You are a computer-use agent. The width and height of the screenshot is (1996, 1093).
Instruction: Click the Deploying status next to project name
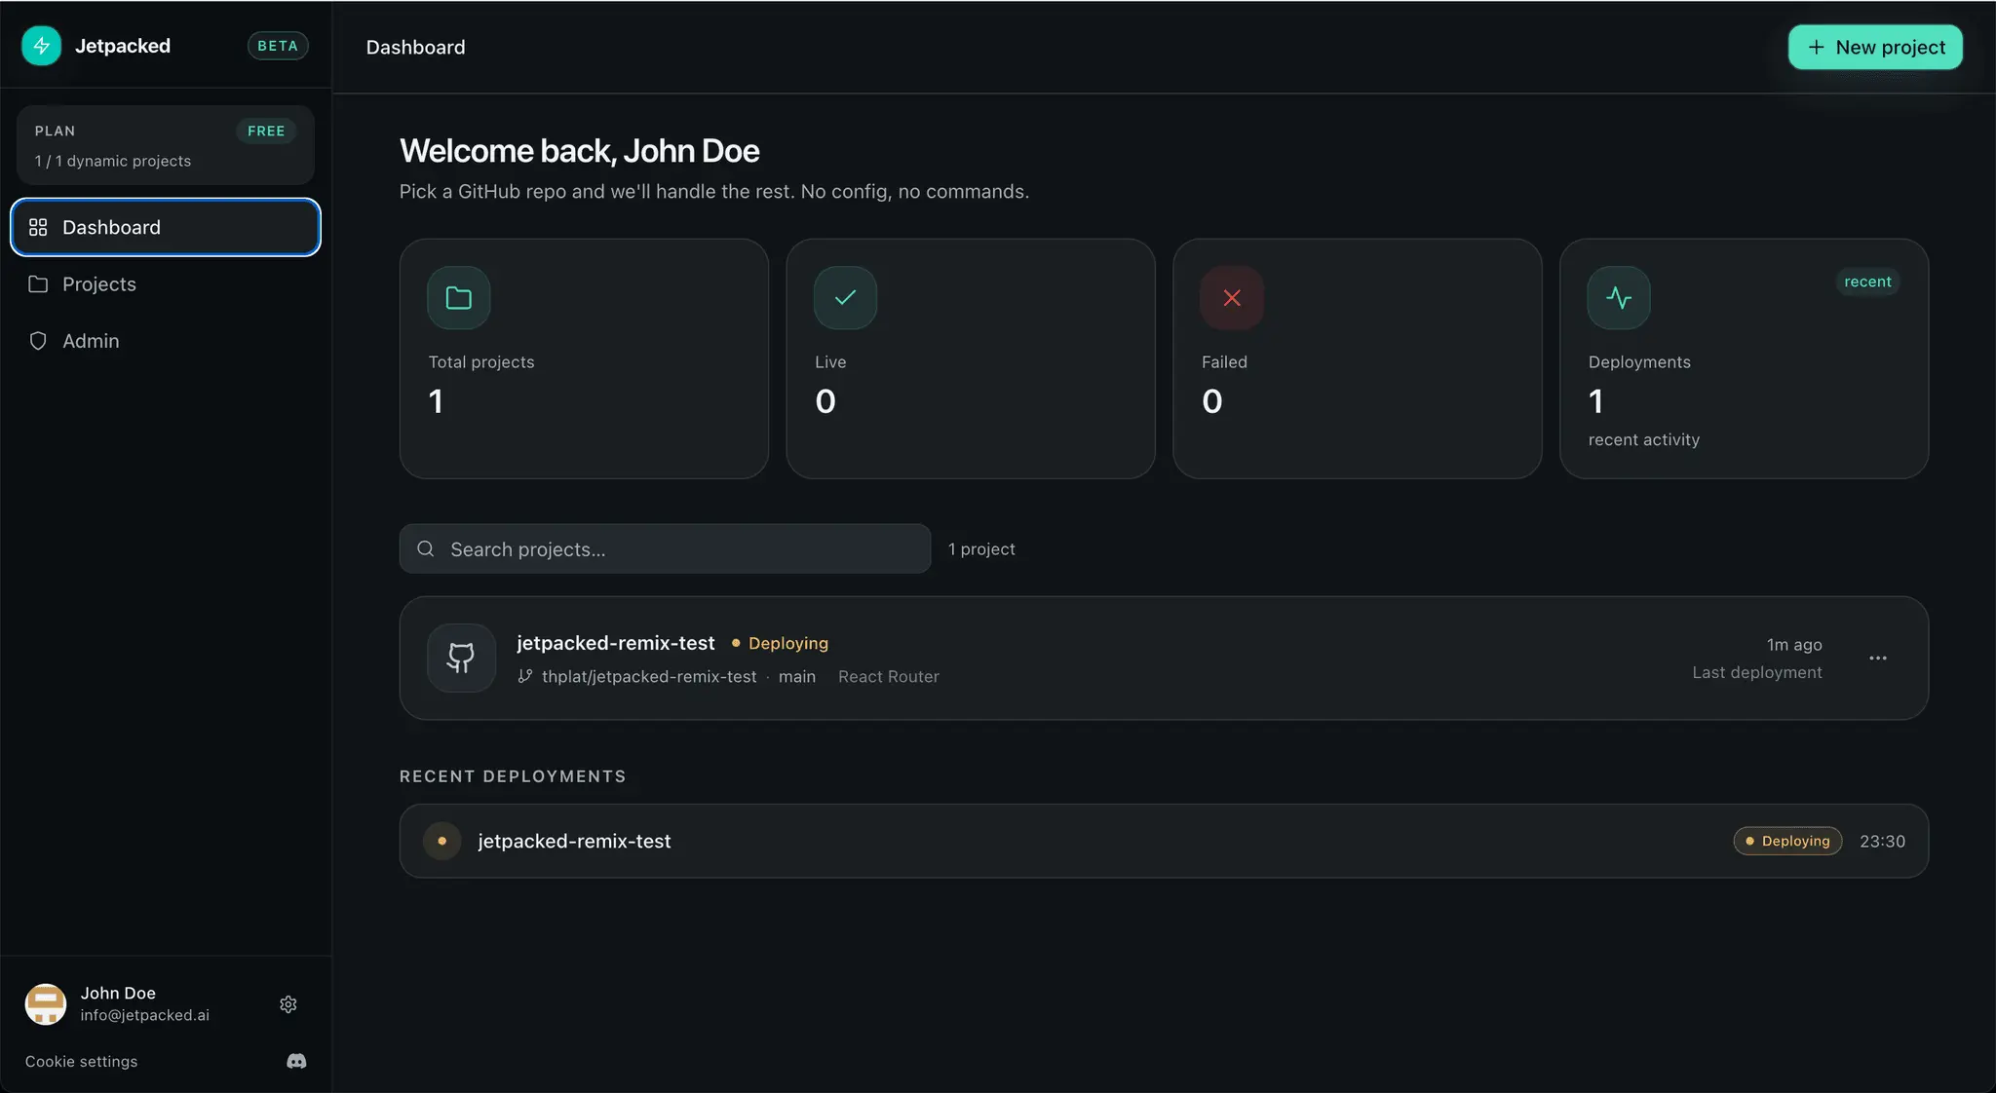tap(780, 643)
